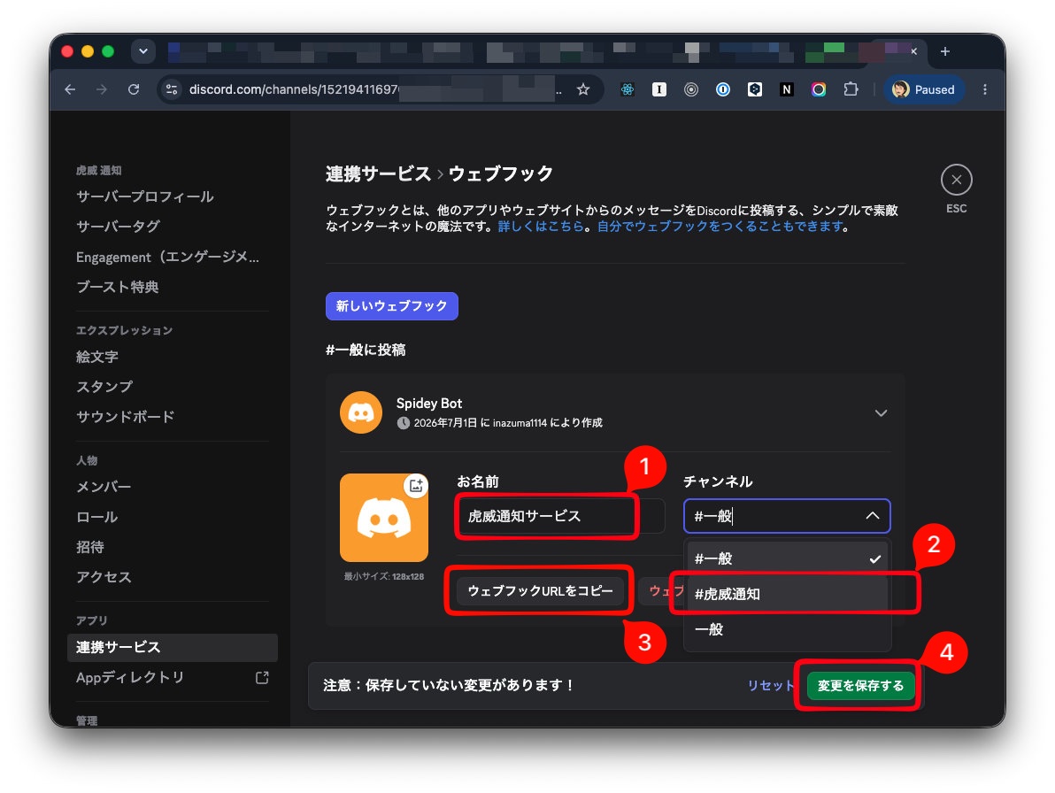Reload the Discord page
The width and height of the screenshot is (1055, 793).
tap(134, 89)
